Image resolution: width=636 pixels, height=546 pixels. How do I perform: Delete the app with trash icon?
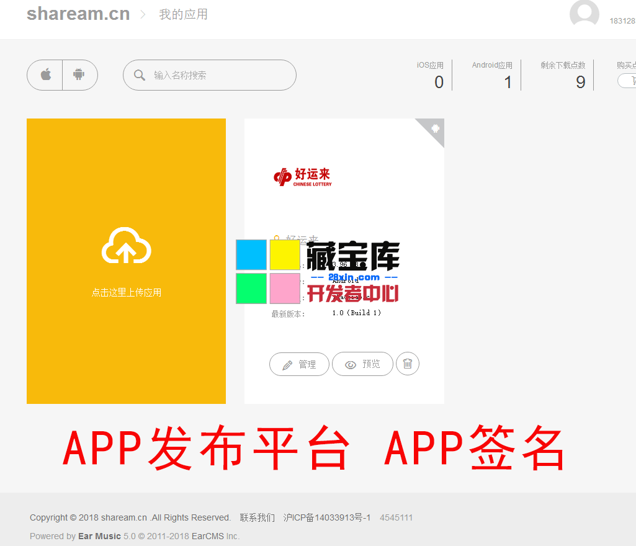(x=408, y=364)
